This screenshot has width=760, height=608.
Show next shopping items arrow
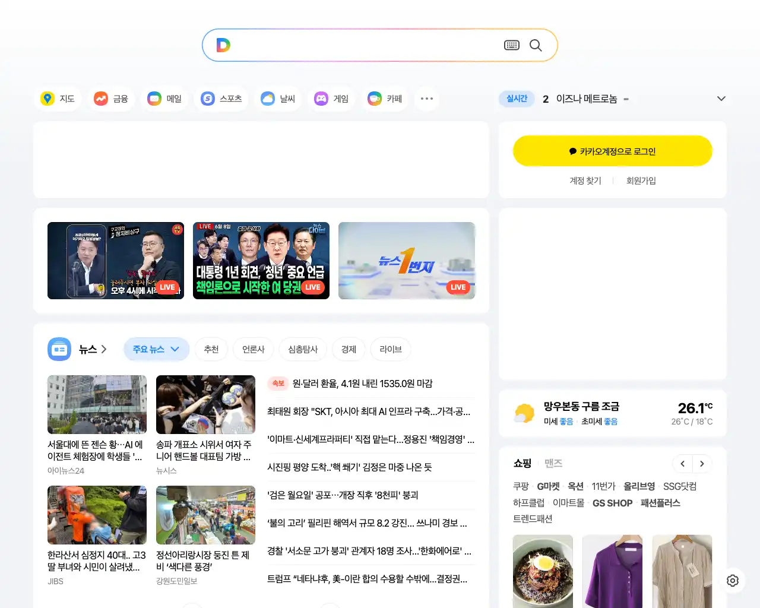[x=702, y=464]
